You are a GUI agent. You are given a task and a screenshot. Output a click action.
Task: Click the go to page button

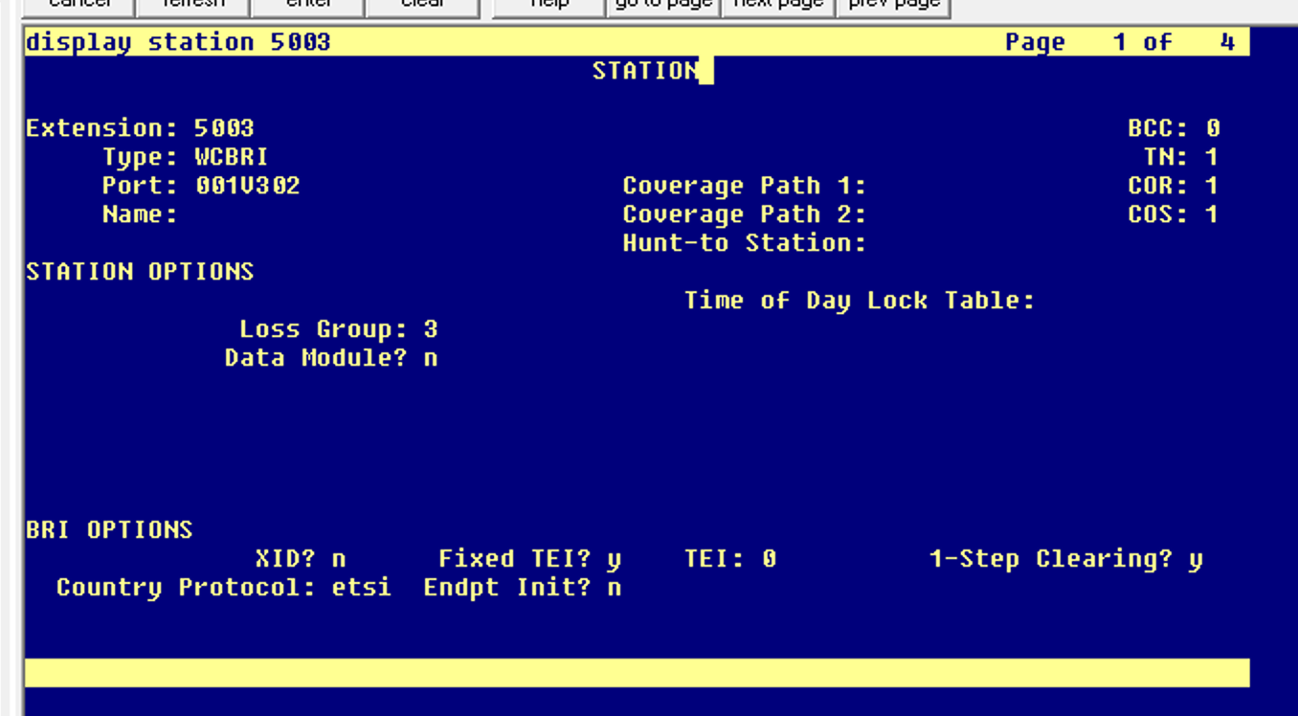coord(662,5)
